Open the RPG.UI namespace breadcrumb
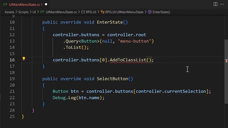 click(x=91, y=12)
